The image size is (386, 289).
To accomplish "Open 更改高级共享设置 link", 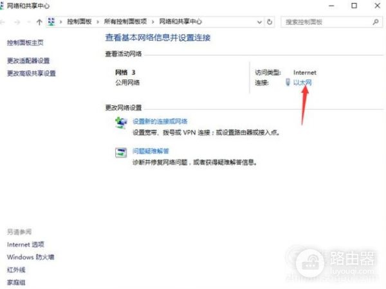I will pos(32,73).
